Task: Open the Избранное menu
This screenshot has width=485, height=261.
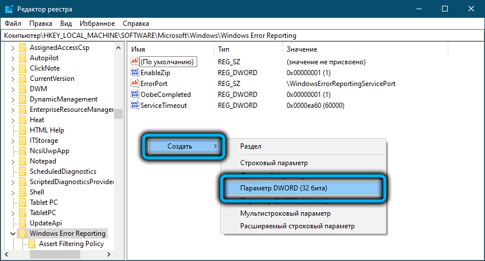Action: 97,24
